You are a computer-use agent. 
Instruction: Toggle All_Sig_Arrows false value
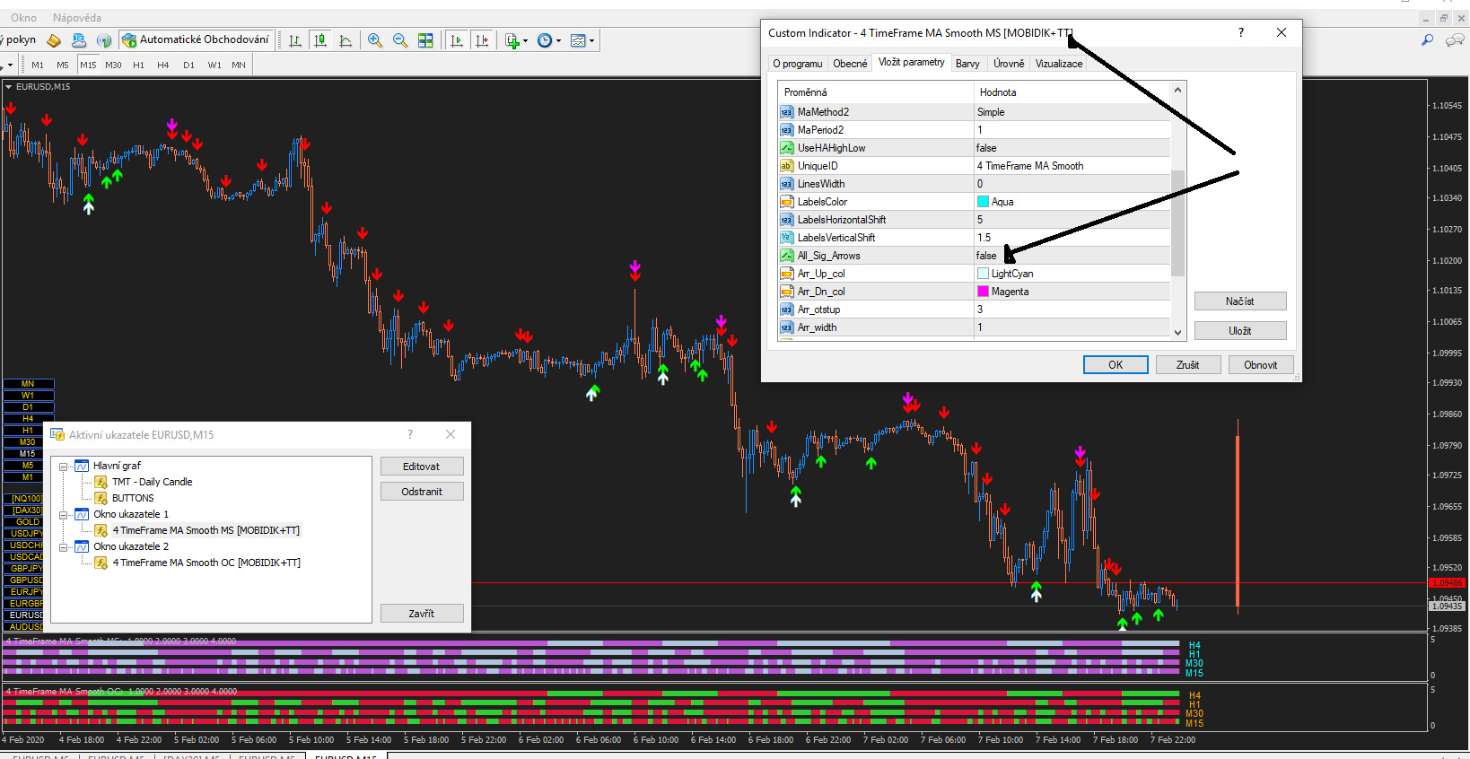[x=986, y=256]
